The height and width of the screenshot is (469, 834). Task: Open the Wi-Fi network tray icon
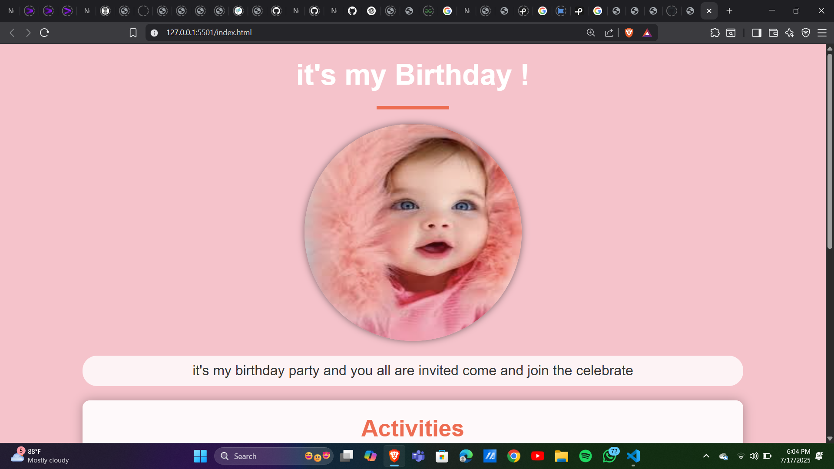741,456
